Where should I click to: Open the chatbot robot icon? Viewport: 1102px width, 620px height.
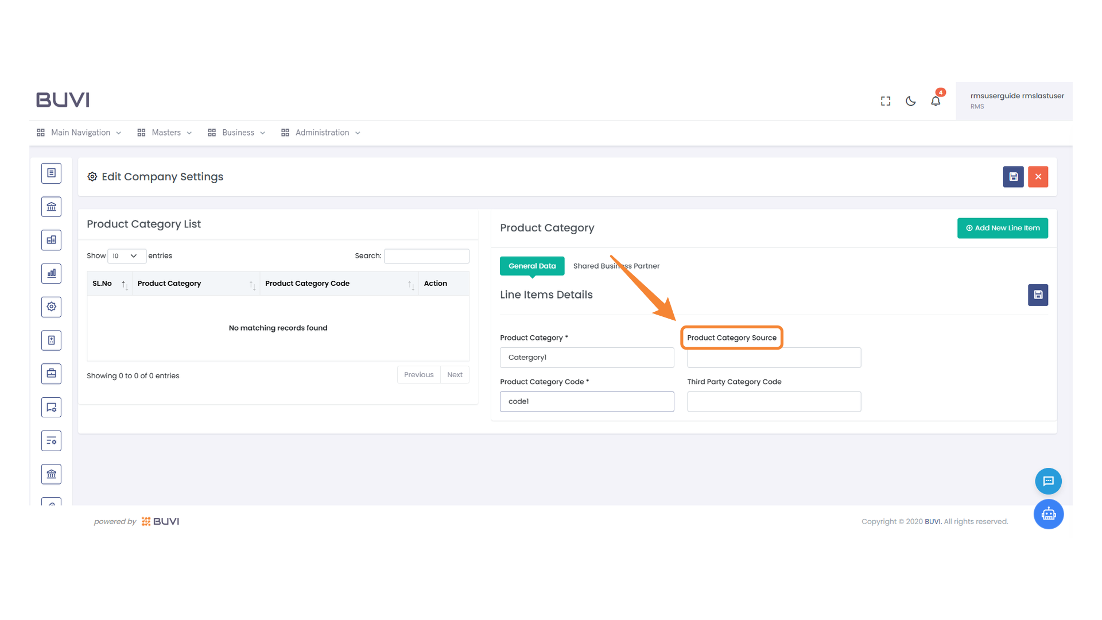[x=1048, y=514]
